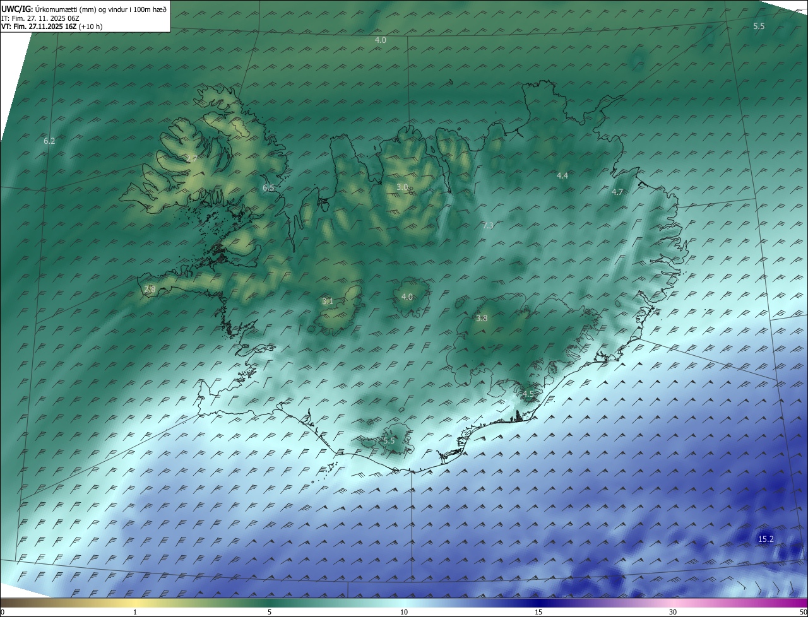Viewport: 808px width, 617px height.
Task: Click the 4.4 value on the map
Action: (562, 175)
